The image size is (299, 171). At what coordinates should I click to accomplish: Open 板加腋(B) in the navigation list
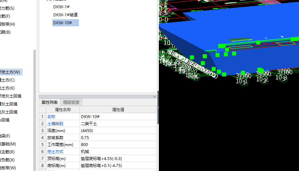pos(5,32)
